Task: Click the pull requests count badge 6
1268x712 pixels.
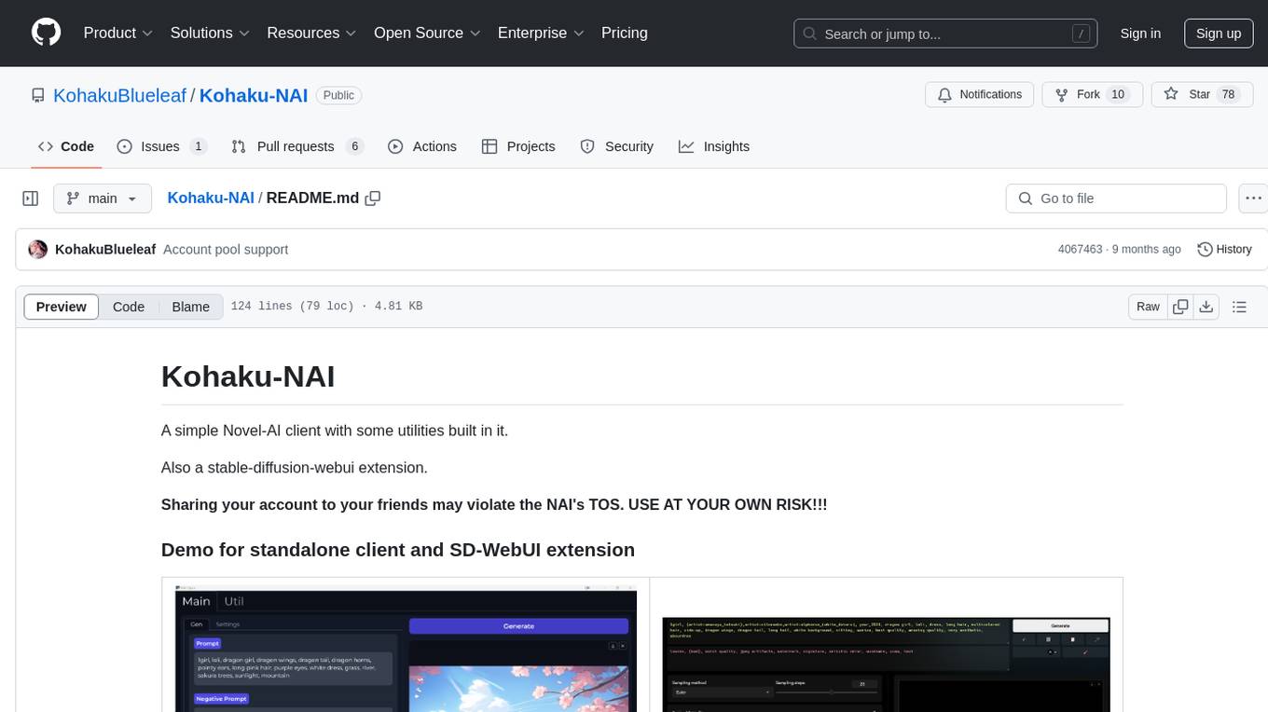Action: (354, 146)
